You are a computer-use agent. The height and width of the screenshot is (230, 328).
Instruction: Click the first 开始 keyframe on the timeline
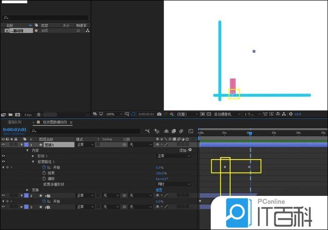tap(225, 167)
